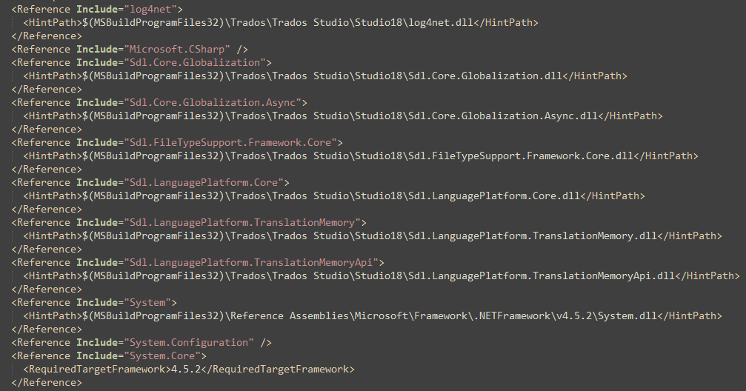Click the closing Reference tag after System.Core
Viewport: 746px width, 391px height.
pos(47,382)
